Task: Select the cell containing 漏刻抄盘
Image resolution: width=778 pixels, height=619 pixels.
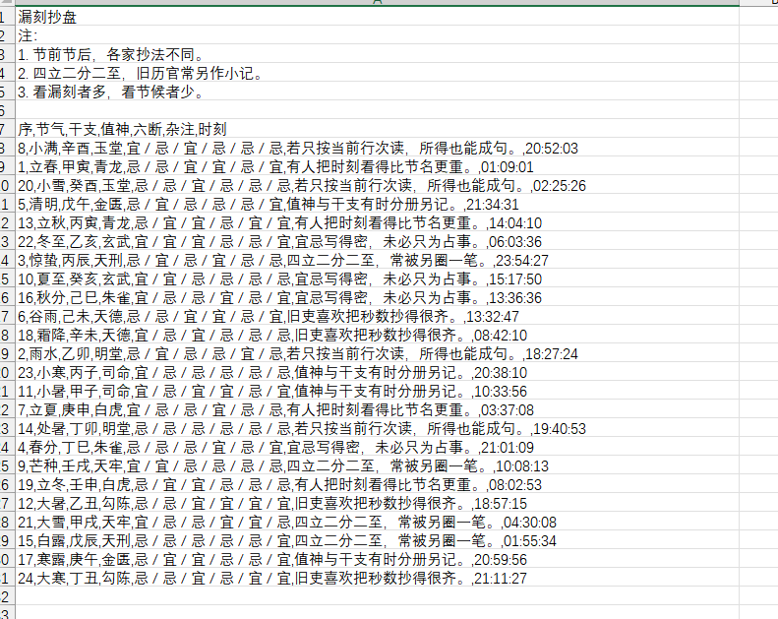Action: click(x=377, y=17)
